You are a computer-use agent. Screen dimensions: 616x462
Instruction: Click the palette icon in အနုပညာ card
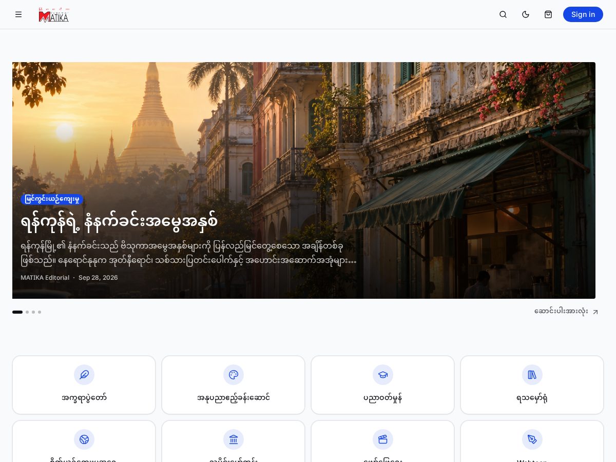click(234, 375)
